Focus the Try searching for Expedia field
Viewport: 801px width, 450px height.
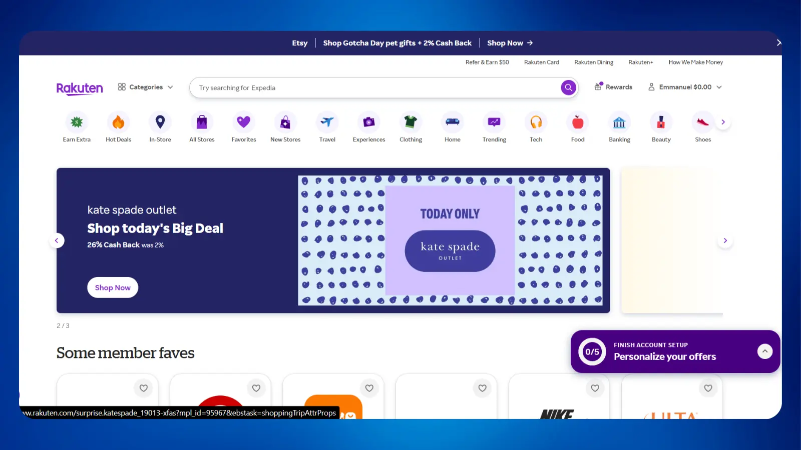[375, 87]
